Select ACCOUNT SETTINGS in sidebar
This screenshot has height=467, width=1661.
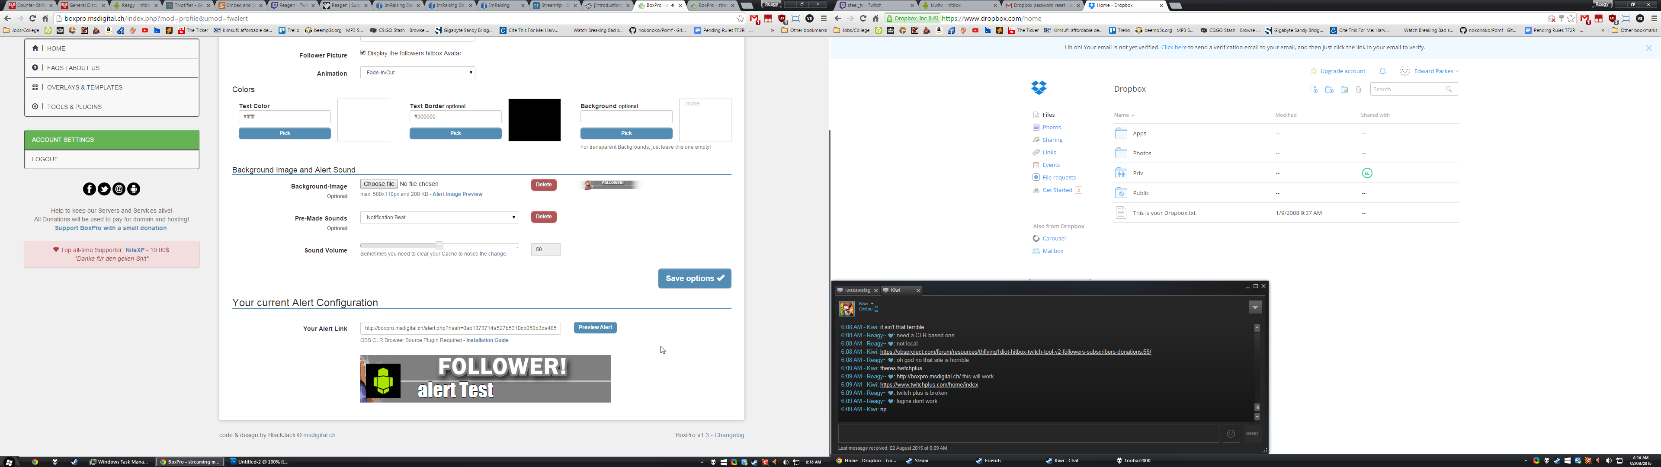coord(112,139)
